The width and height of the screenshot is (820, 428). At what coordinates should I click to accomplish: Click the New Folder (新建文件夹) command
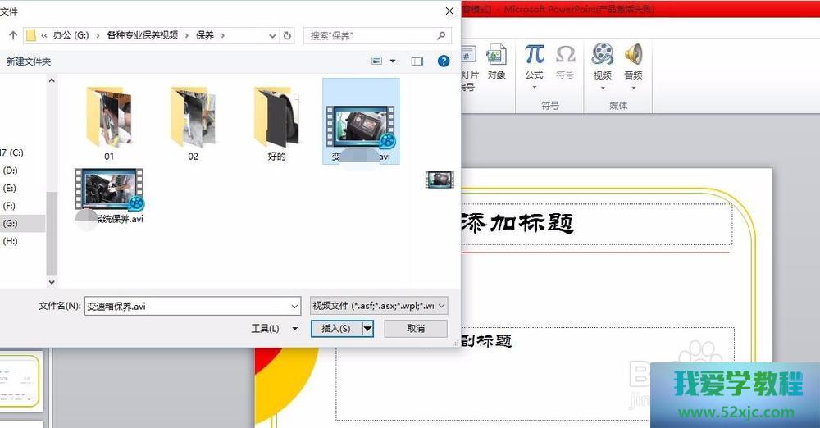tap(29, 61)
